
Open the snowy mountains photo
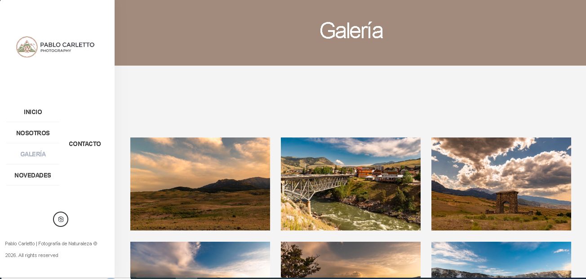[501, 260]
